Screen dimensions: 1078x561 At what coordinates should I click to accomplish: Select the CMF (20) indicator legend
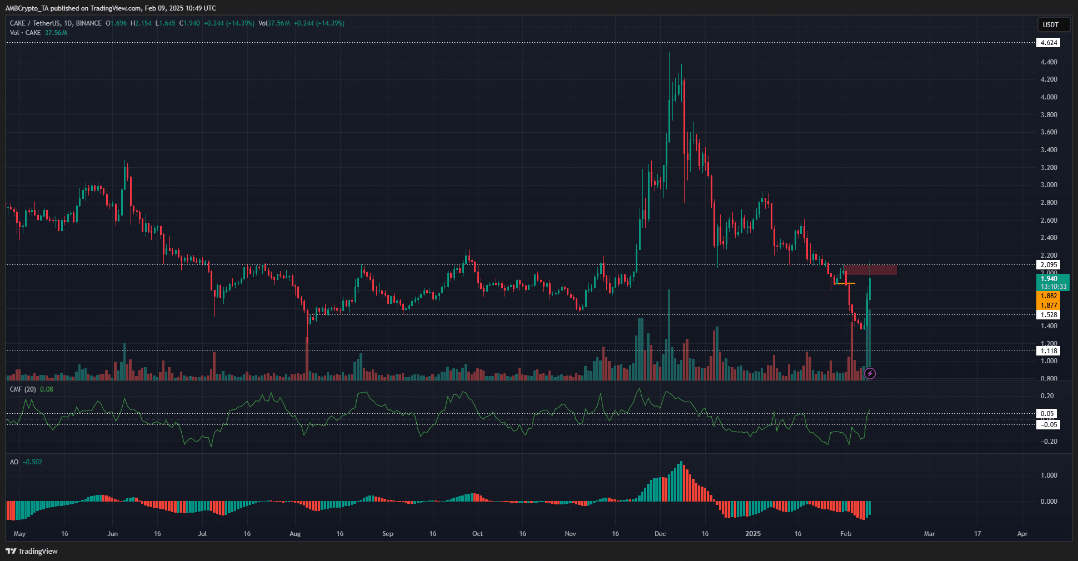point(23,389)
